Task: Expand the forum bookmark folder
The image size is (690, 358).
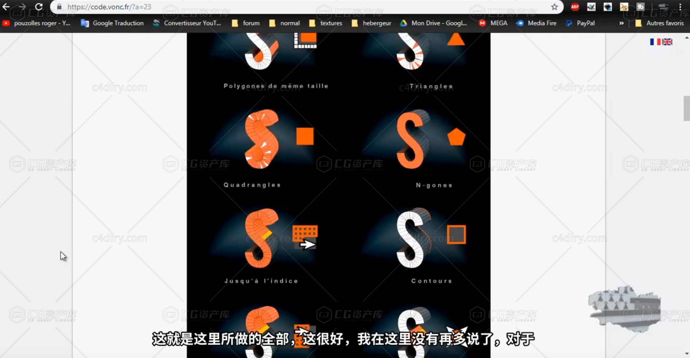Action: tap(246, 23)
